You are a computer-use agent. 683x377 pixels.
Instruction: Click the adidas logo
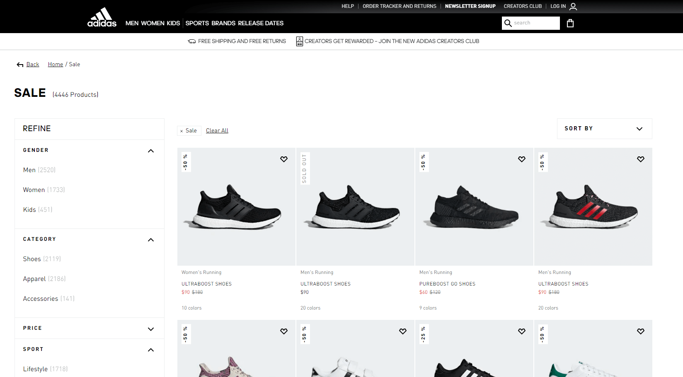coord(102,17)
